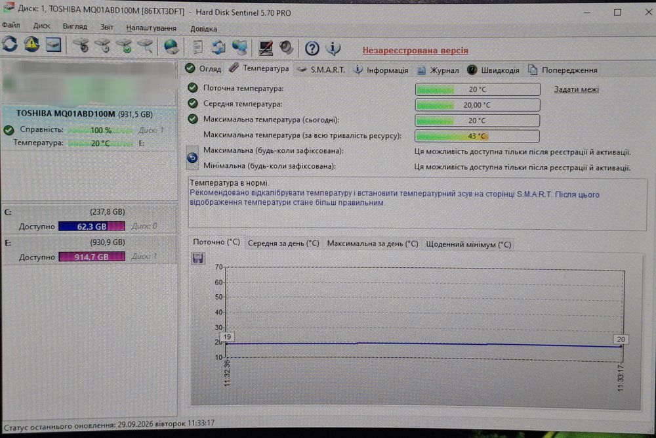Open the Налаштування menu
656x438 pixels.
151,28
